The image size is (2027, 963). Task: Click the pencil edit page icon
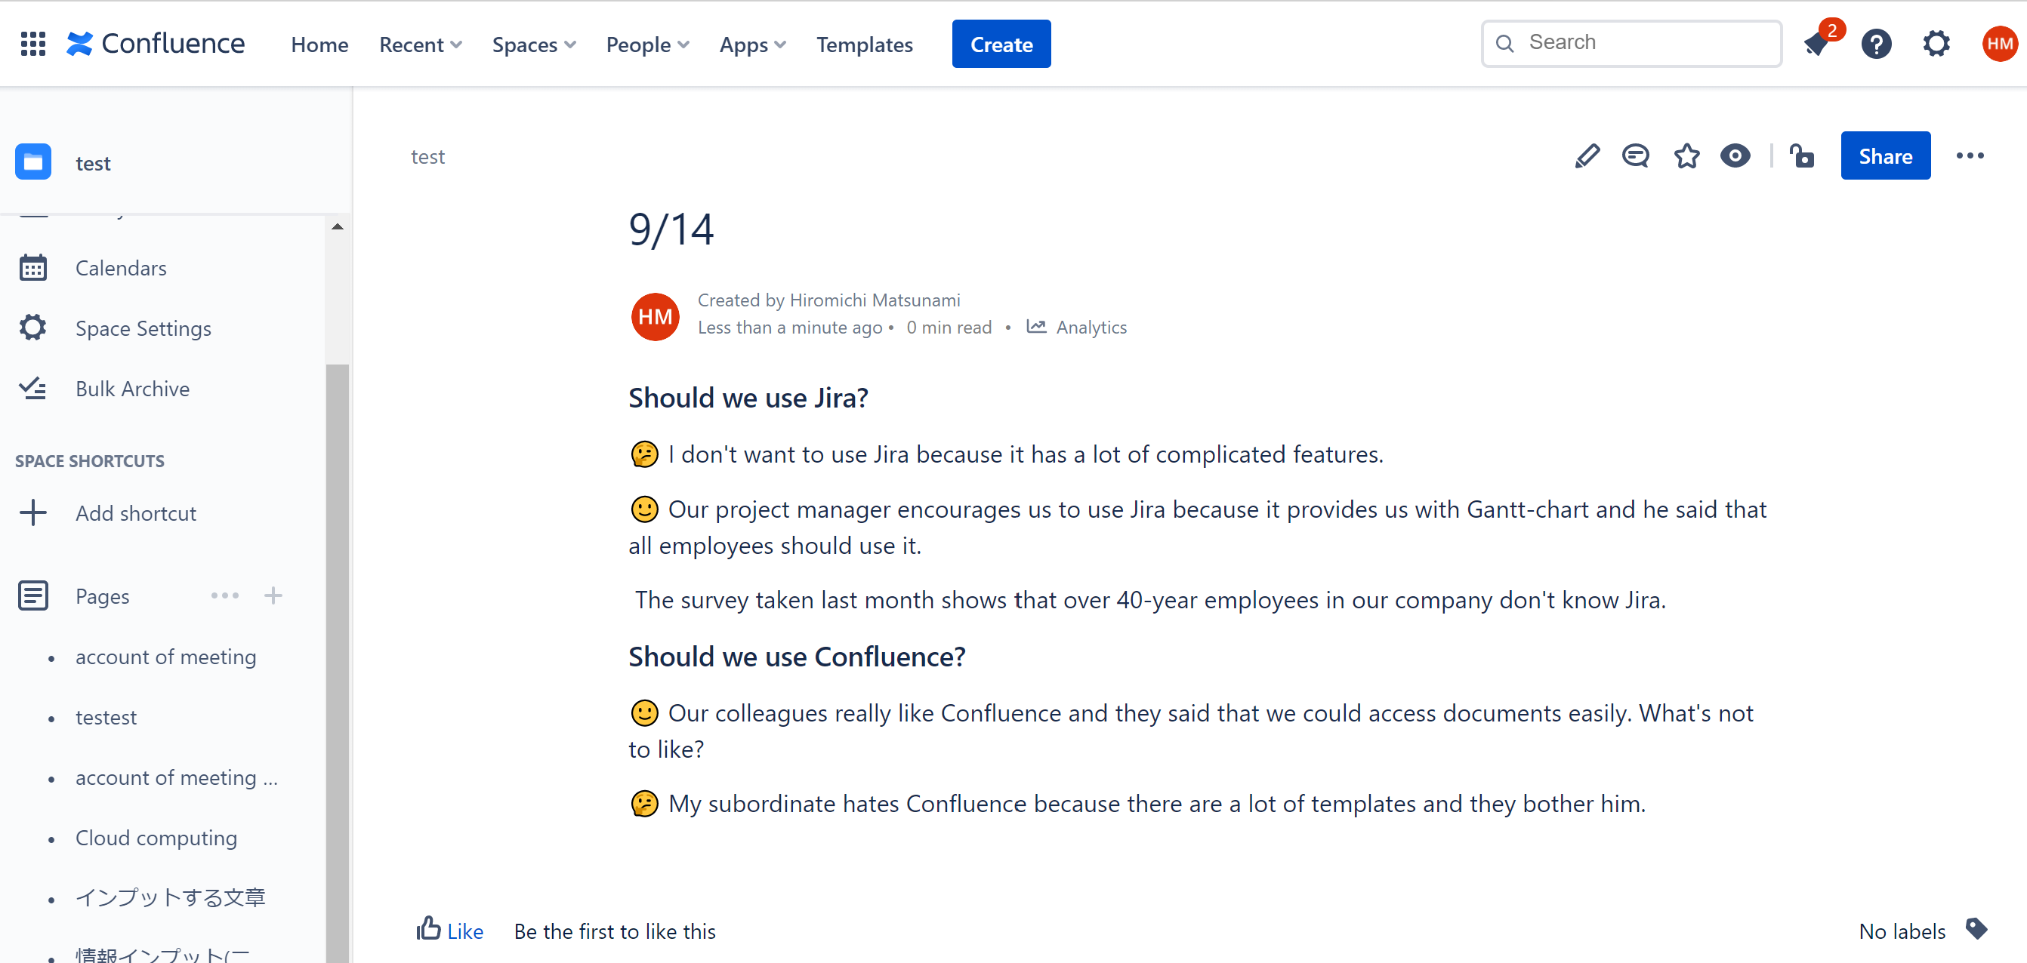click(1587, 155)
